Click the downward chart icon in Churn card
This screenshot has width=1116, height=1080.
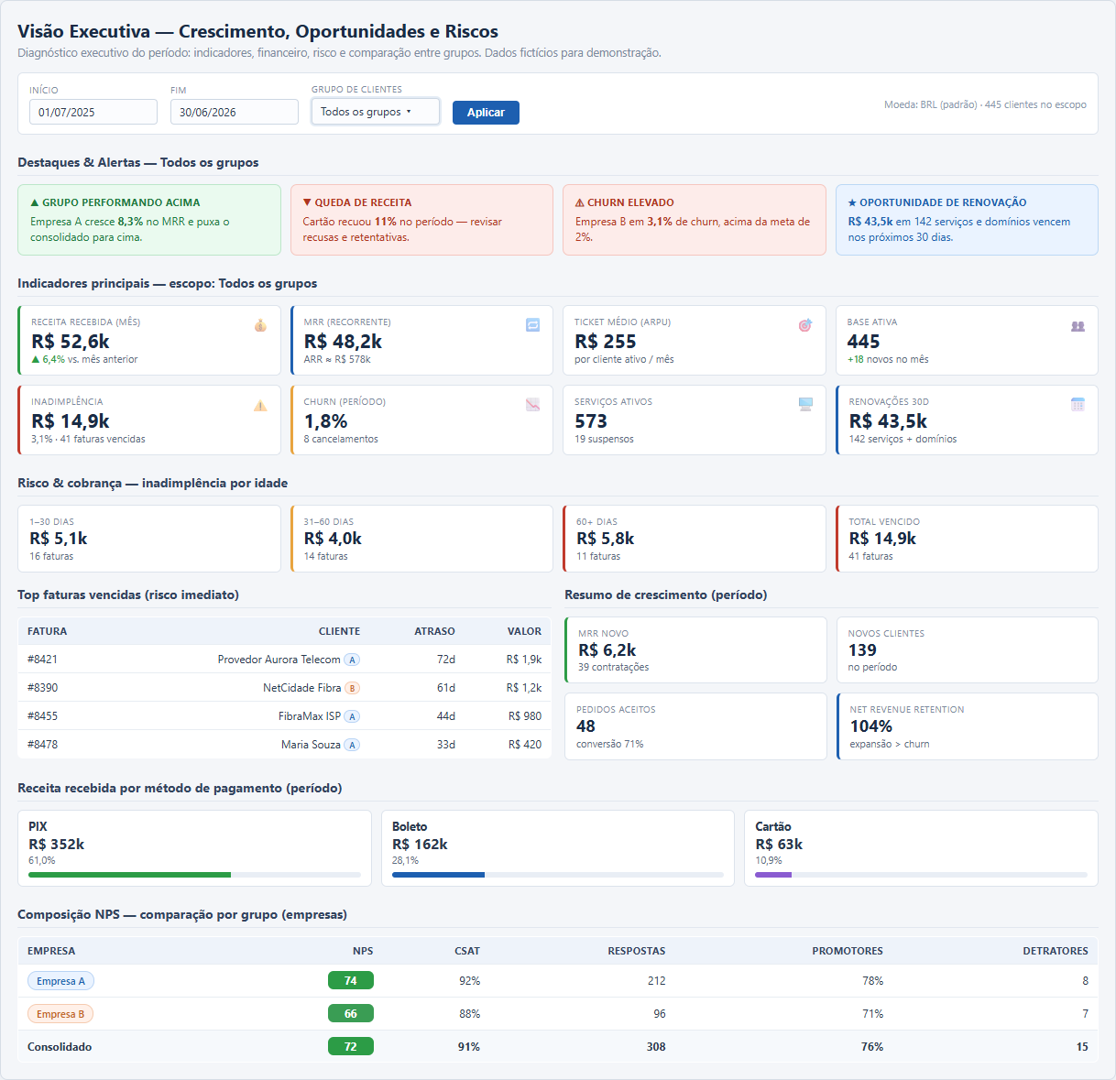pyautogui.click(x=532, y=405)
